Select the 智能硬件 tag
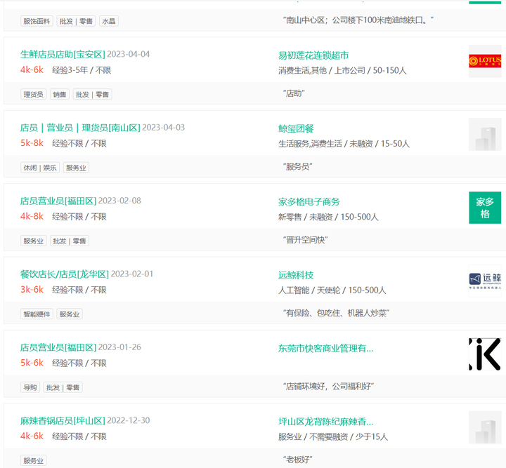 coord(37,314)
